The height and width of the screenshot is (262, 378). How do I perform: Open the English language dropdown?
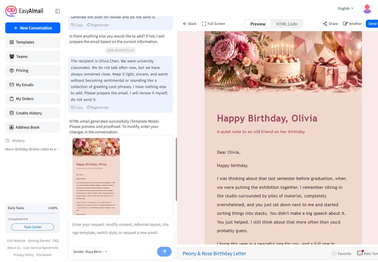pos(346,8)
